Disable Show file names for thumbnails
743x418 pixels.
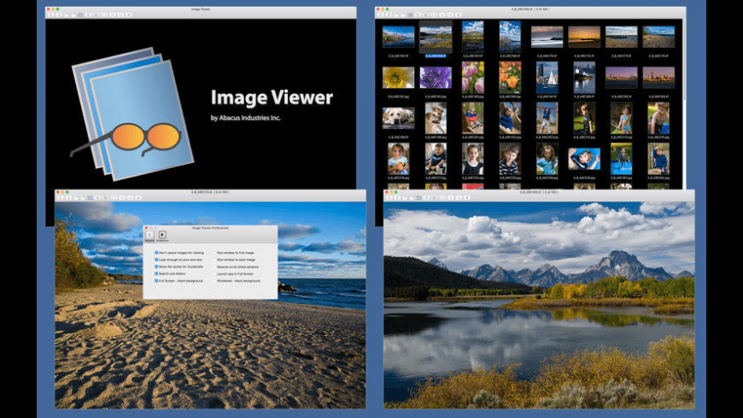coord(156,266)
